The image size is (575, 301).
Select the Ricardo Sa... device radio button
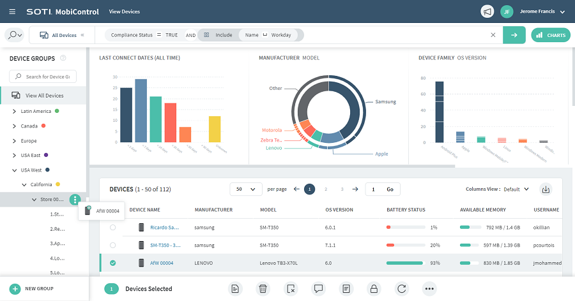coord(113,227)
